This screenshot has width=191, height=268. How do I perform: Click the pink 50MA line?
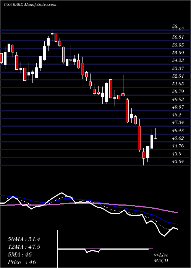(89, 203)
